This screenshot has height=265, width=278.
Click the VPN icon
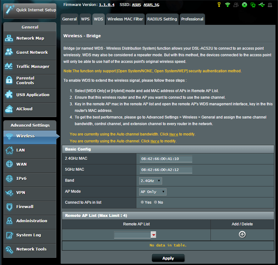(x=9, y=193)
